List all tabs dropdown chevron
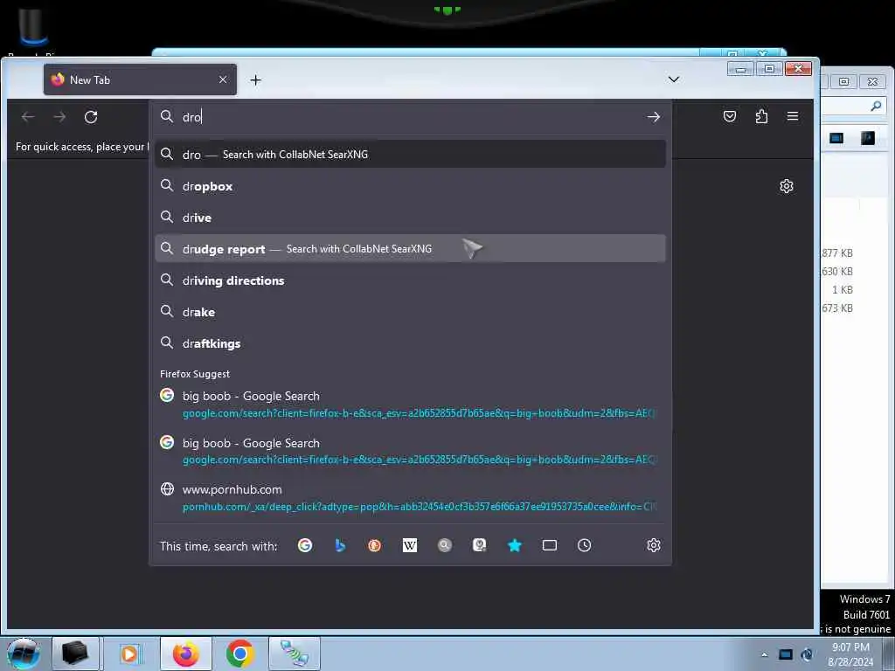 674,80
